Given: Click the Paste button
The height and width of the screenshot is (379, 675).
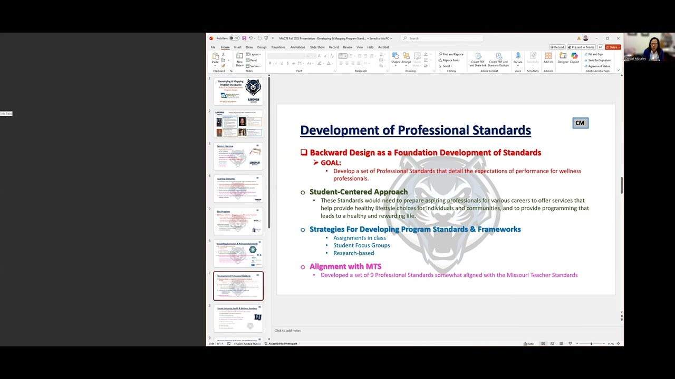Looking at the screenshot, I should tap(215, 58).
